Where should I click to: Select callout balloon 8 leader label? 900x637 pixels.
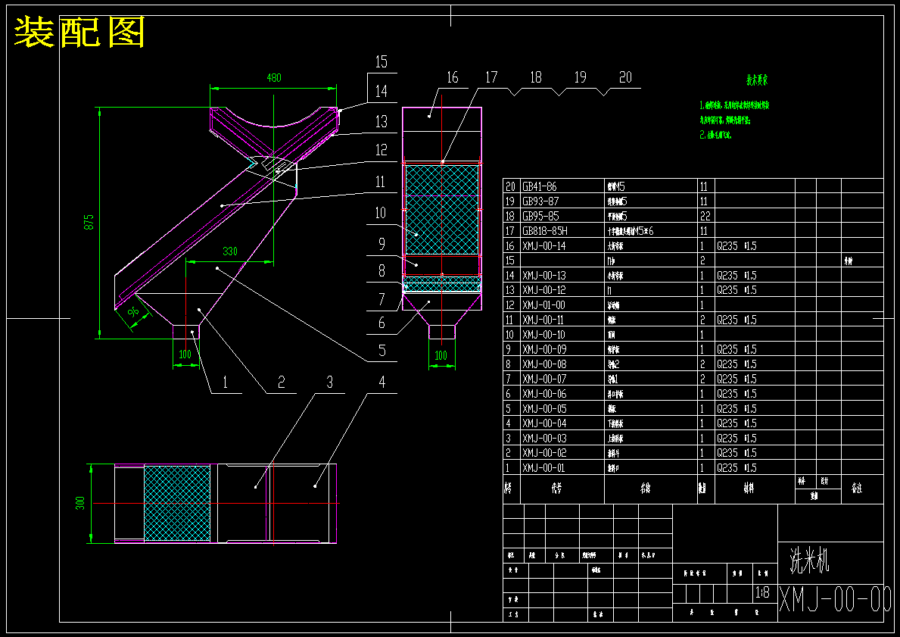coord(381,271)
